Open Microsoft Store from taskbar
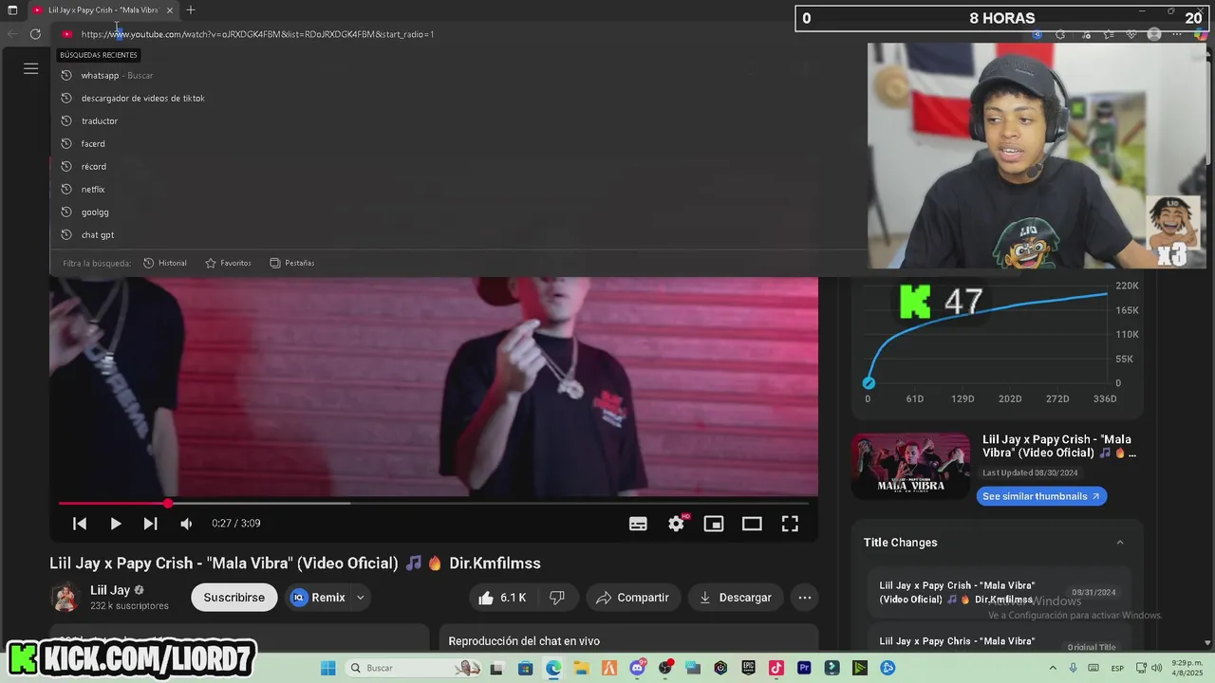 [525, 668]
